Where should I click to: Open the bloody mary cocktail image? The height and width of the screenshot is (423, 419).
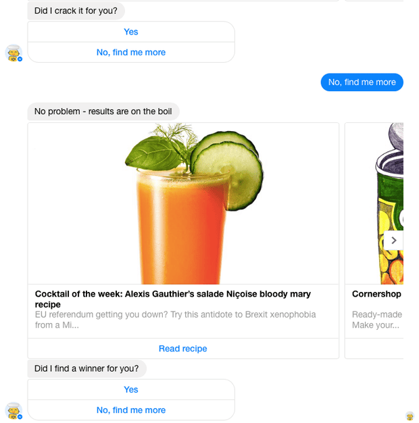point(183,203)
